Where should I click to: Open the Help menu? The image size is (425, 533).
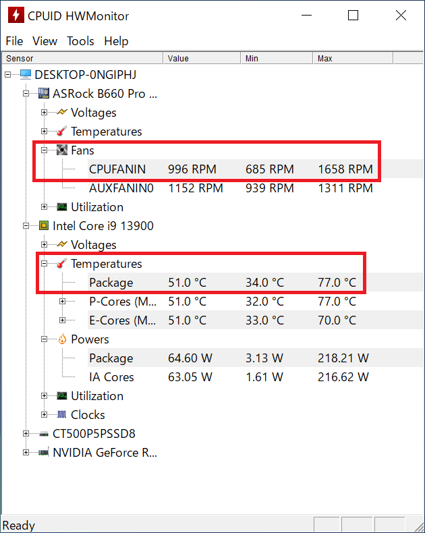point(116,41)
